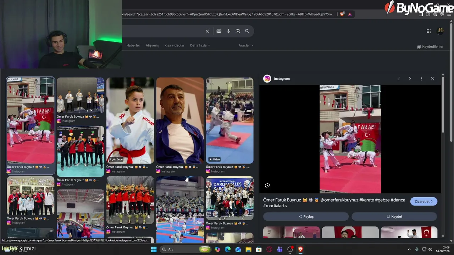Open Opera browser from the taskbar
Image resolution: width=454 pixels, height=255 pixels.
click(269, 249)
